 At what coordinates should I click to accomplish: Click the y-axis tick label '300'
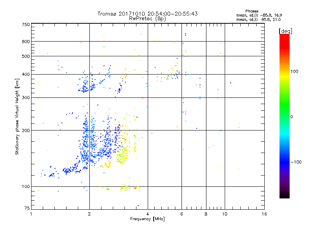pyautogui.click(x=26, y=98)
